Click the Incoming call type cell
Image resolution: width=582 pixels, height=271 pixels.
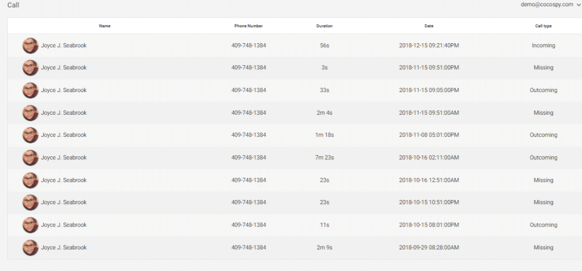pyautogui.click(x=543, y=45)
